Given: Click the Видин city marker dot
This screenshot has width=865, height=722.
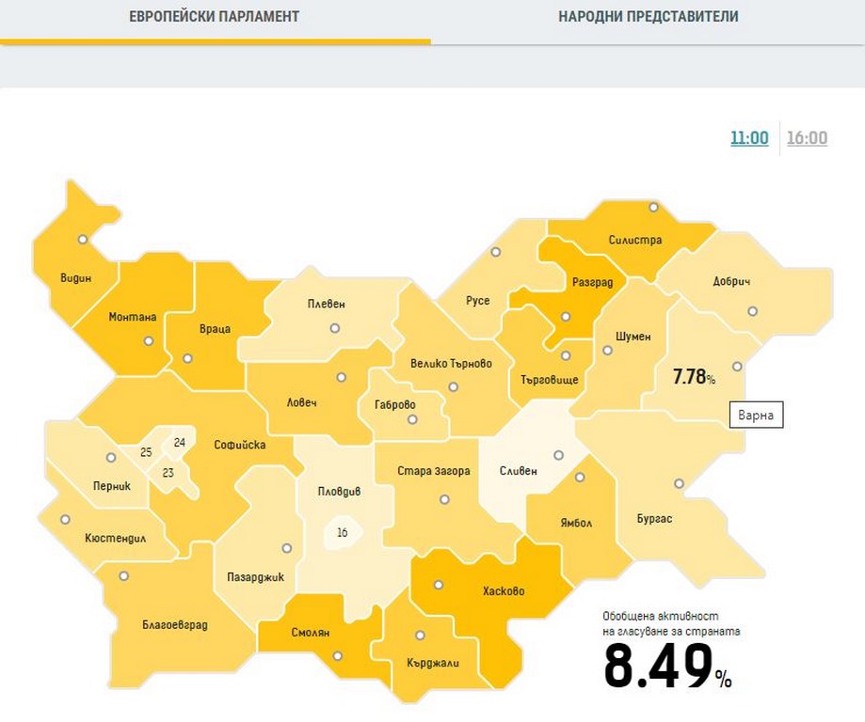Looking at the screenshot, I should (83, 240).
